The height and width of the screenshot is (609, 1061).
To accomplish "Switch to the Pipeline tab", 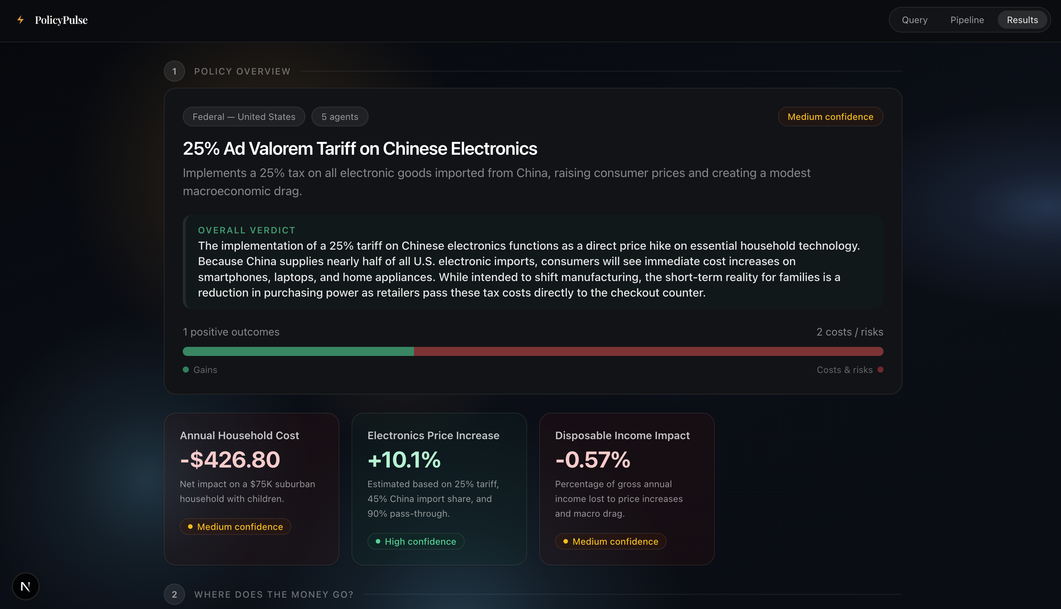I will pyautogui.click(x=967, y=20).
